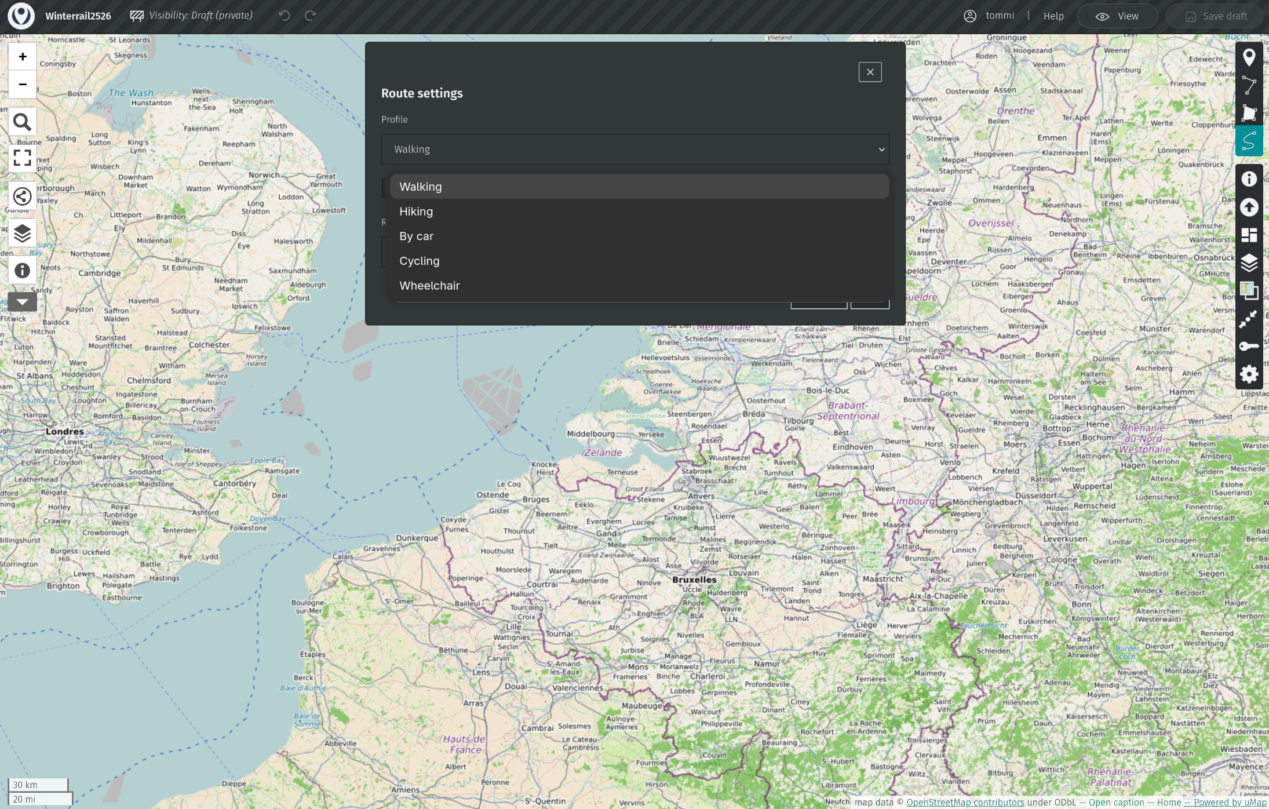
Task: Expand more controls down arrow
Action: click(x=22, y=301)
